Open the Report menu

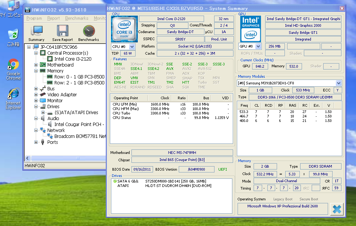click(54, 18)
